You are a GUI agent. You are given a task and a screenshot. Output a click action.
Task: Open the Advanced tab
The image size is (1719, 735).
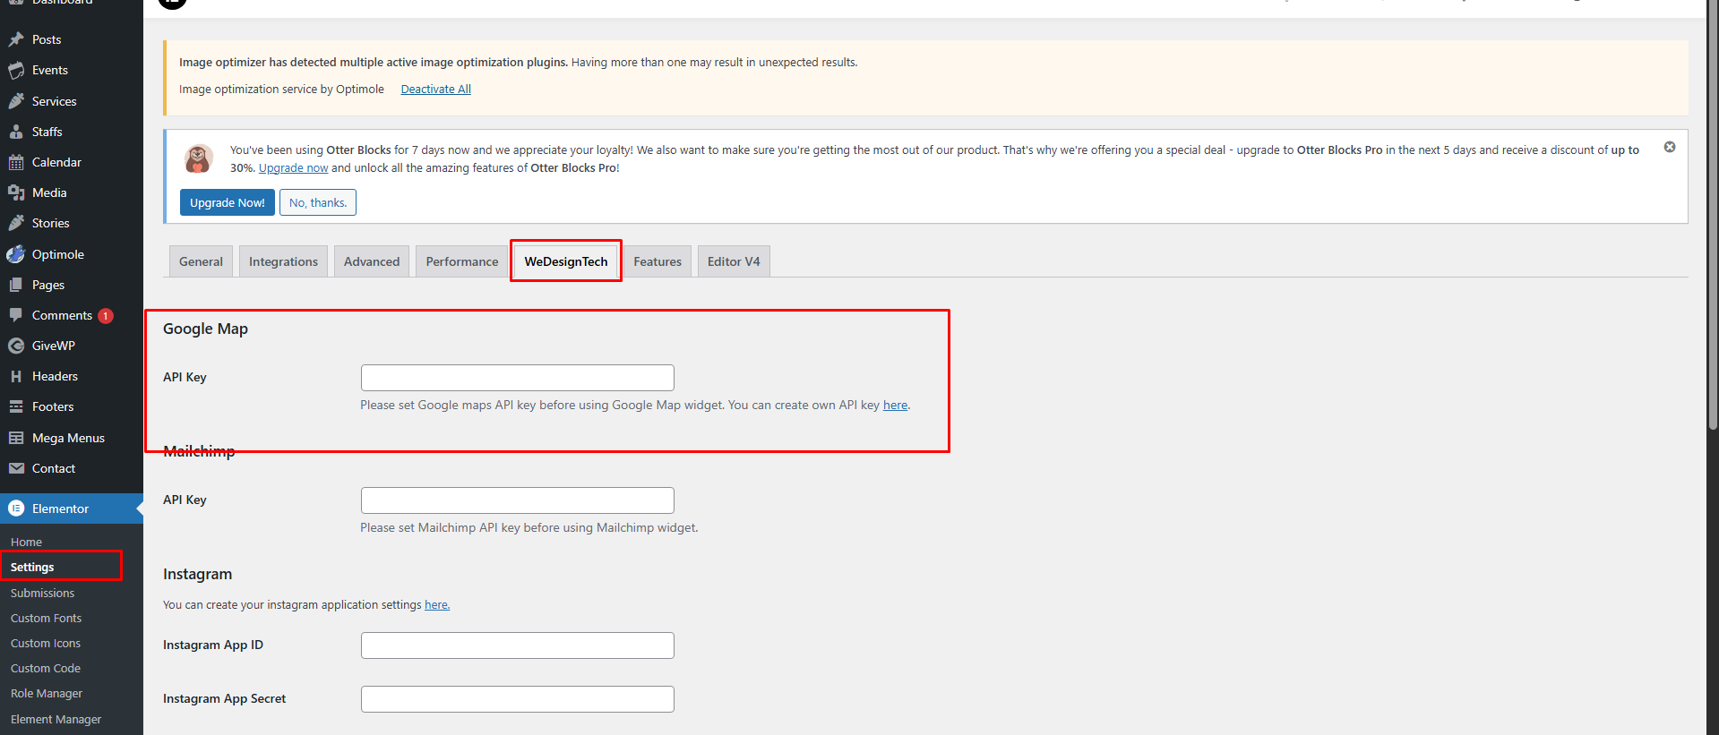372,261
